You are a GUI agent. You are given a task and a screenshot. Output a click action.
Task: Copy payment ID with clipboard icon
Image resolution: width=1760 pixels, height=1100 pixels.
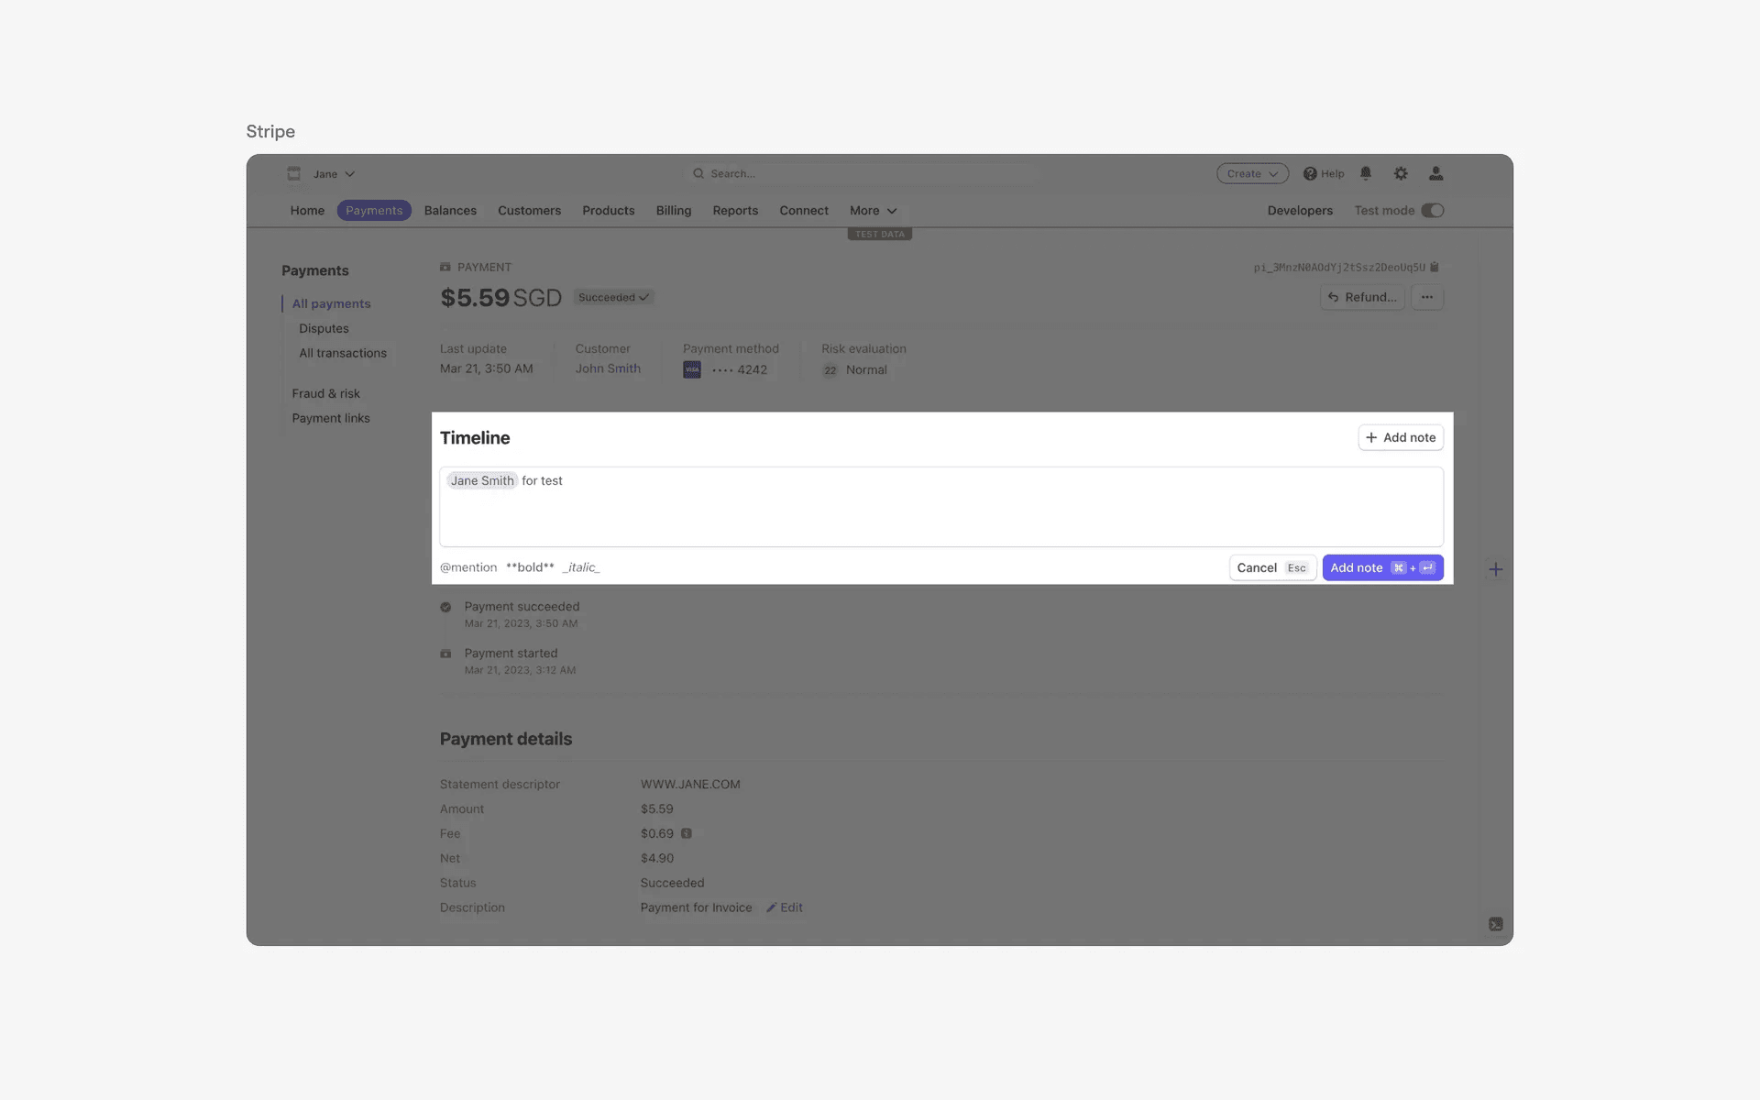point(1435,268)
